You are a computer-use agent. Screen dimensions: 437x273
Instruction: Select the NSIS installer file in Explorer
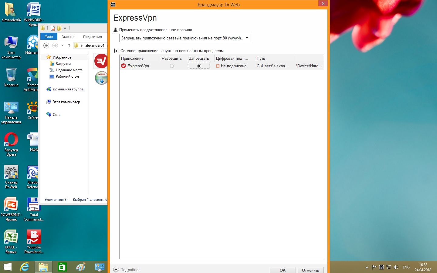(101, 78)
